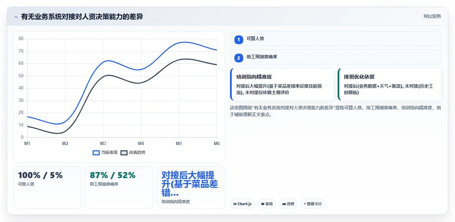Select the number 2 badge for 用工预测准确率
The width and height of the screenshot is (455, 222).
point(238,58)
